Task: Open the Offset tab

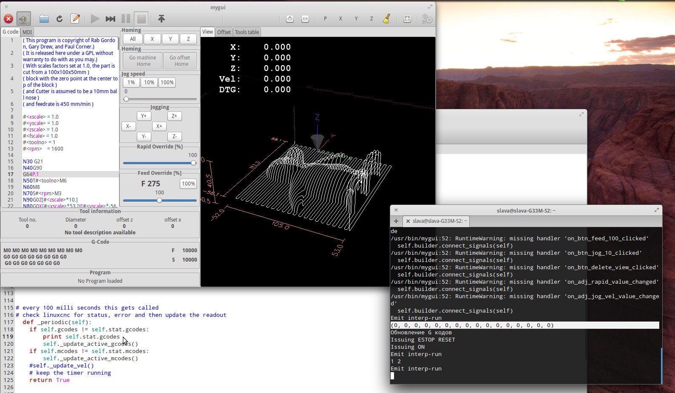Action: pos(224,32)
